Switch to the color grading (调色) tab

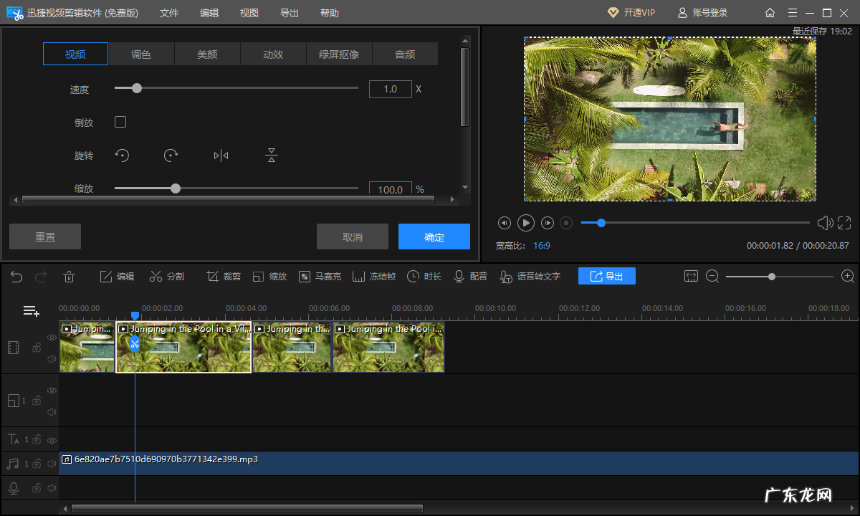[141, 54]
